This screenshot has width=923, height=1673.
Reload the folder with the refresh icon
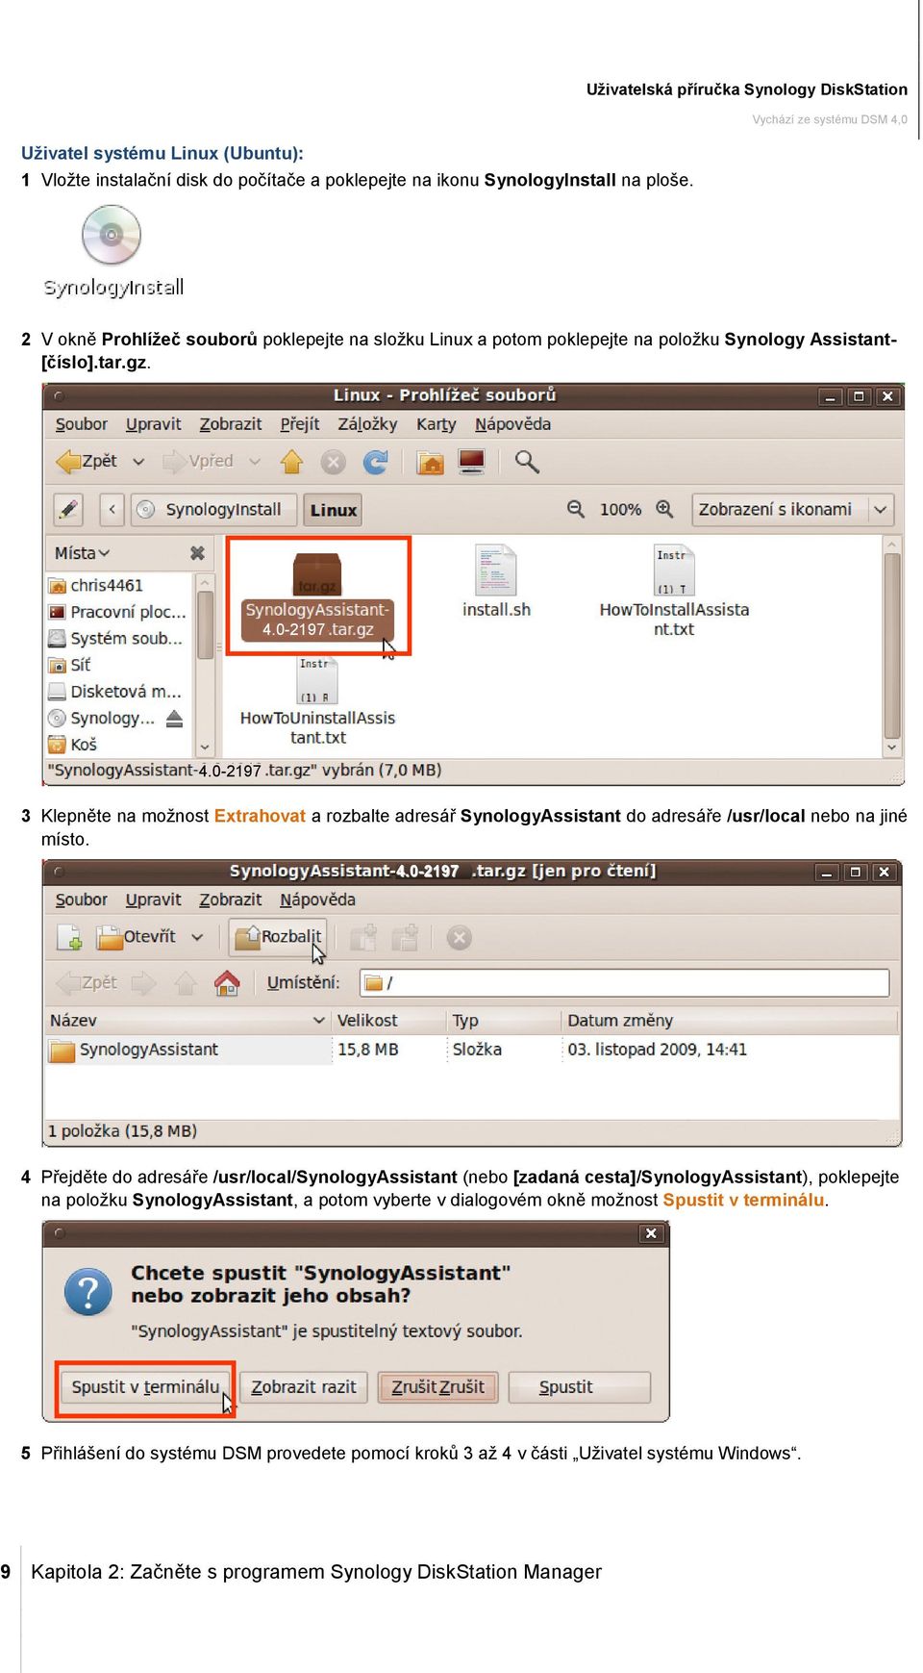point(375,462)
